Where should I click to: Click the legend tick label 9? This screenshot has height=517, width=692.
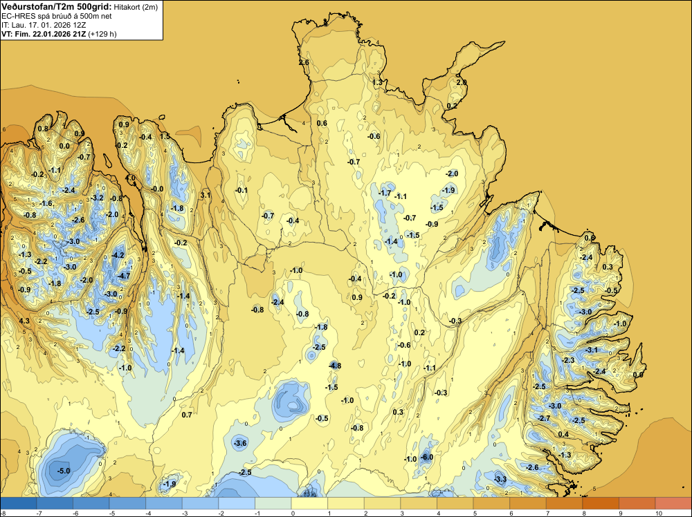[x=620, y=513]
